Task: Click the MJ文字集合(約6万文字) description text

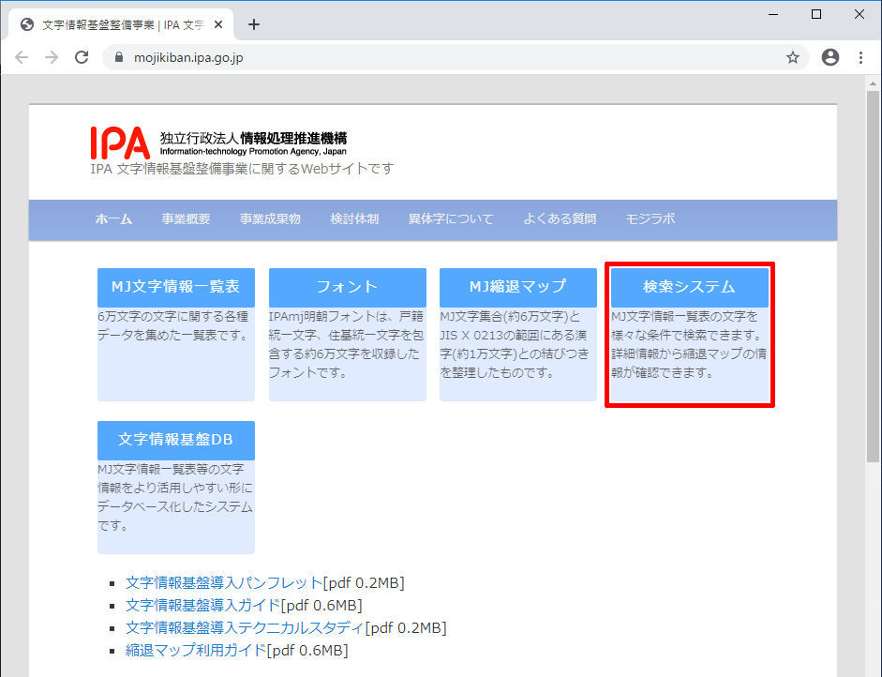Action: coord(515,344)
